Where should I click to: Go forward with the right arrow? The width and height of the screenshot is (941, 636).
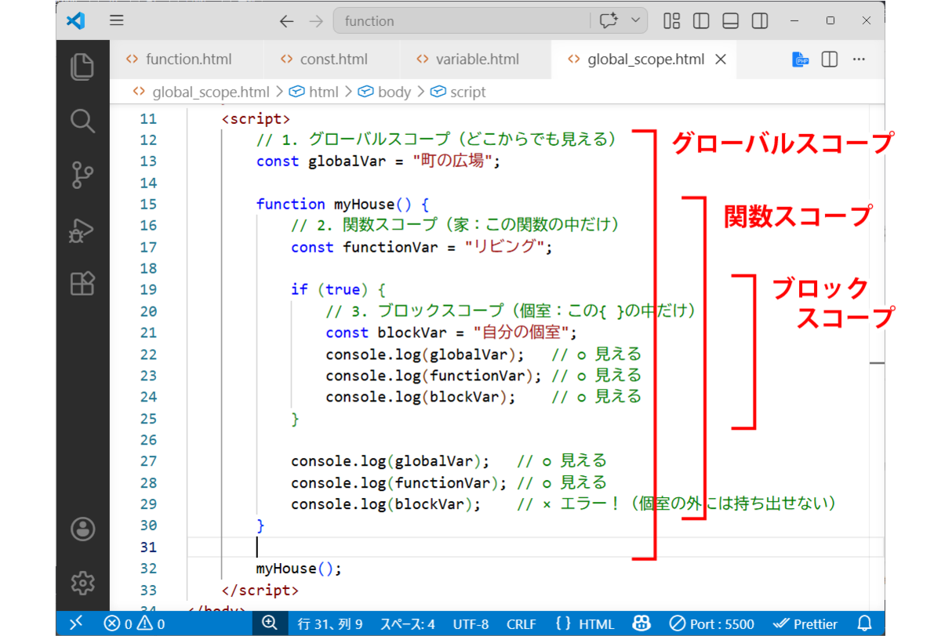coord(316,21)
